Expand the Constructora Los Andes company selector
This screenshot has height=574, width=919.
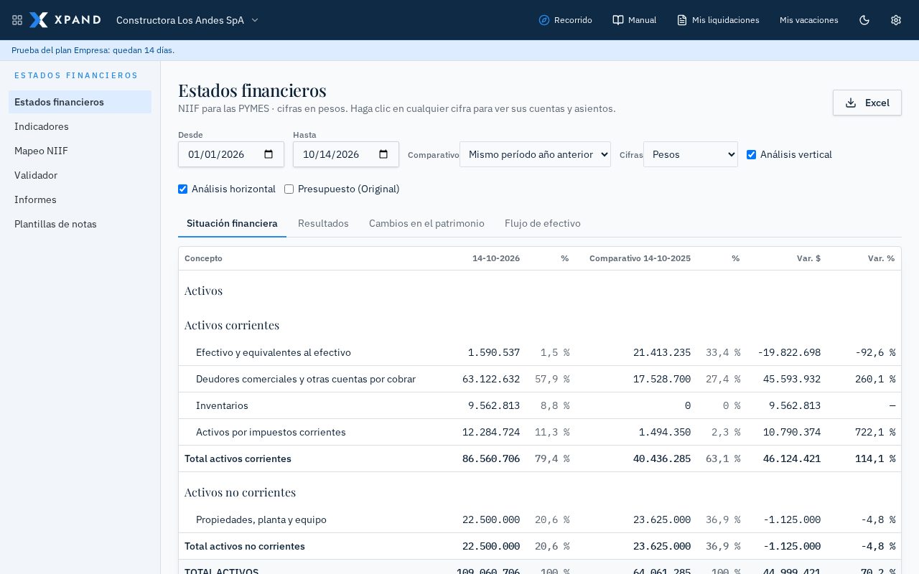(187, 20)
